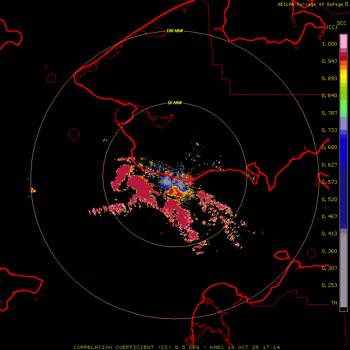Viewport: 350px width, 350px height.
Task: Click the 100 NMI range ring label
Action: click(175, 31)
